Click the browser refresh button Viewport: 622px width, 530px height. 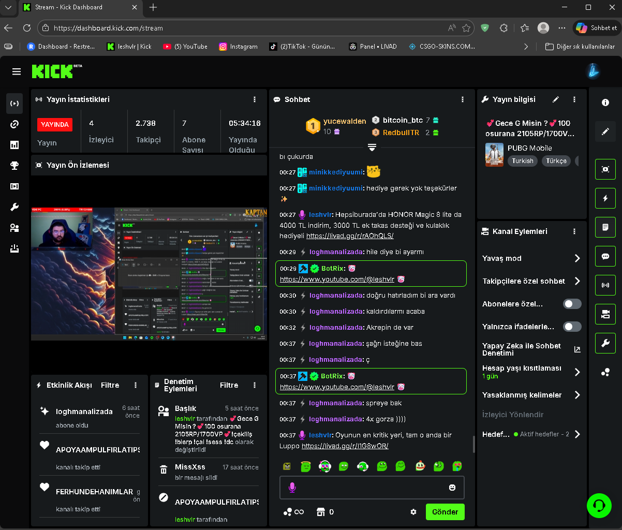coord(26,28)
